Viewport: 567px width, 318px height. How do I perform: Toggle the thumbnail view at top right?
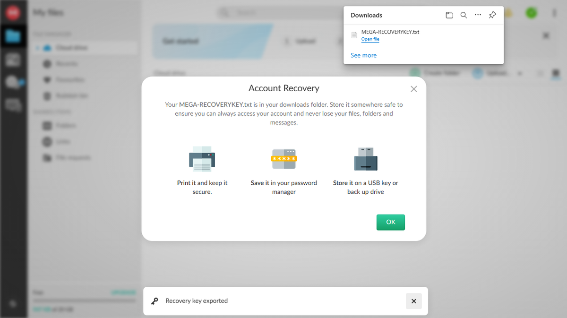click(x=556, y=73)
